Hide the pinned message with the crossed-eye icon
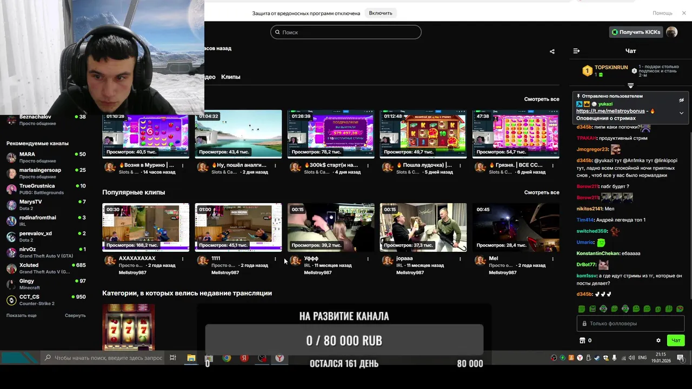692x389 pixels. coord(681,100)
